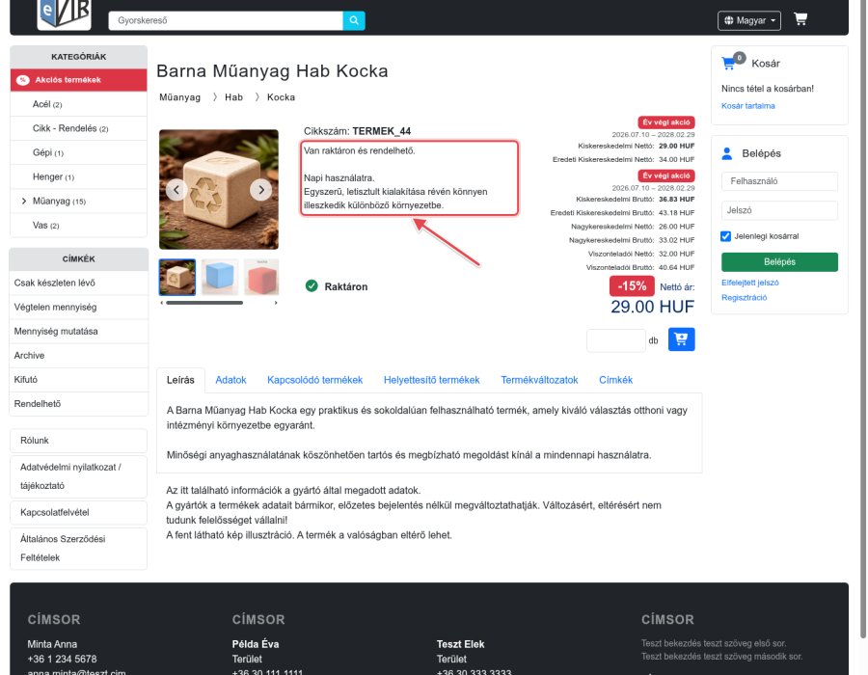Show the next product image
Image resolution: width=868 pixels, height=675 pixels.
(x=260, y=190)
